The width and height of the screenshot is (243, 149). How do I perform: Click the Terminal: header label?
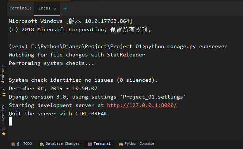pyautogui.click(x=20, y=8)
